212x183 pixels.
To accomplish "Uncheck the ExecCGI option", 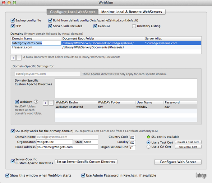I will (95, 26).
